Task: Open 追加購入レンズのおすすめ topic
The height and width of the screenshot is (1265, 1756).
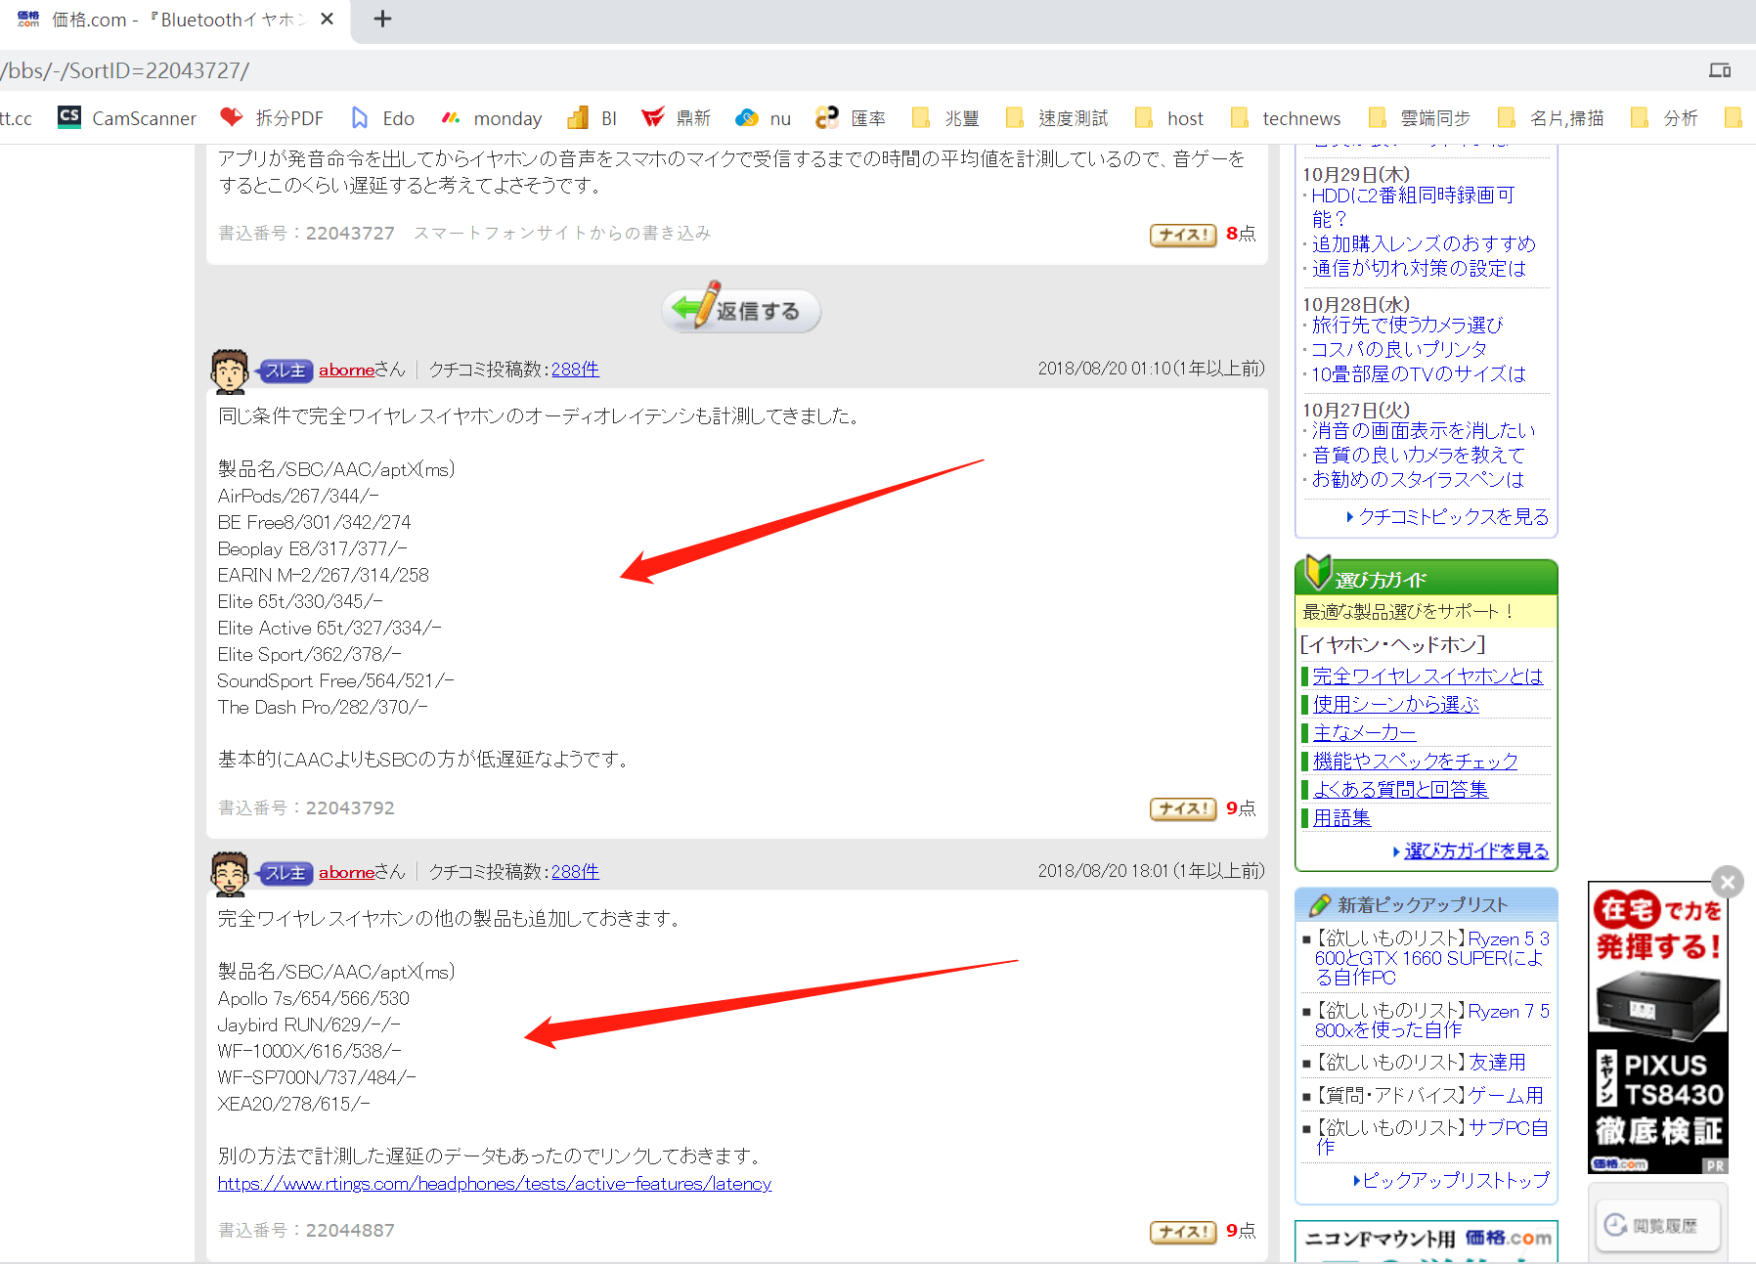Action: coord(1424,243)
